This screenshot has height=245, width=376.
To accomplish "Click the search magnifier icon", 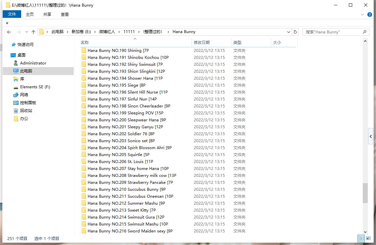I will (364, 32).
